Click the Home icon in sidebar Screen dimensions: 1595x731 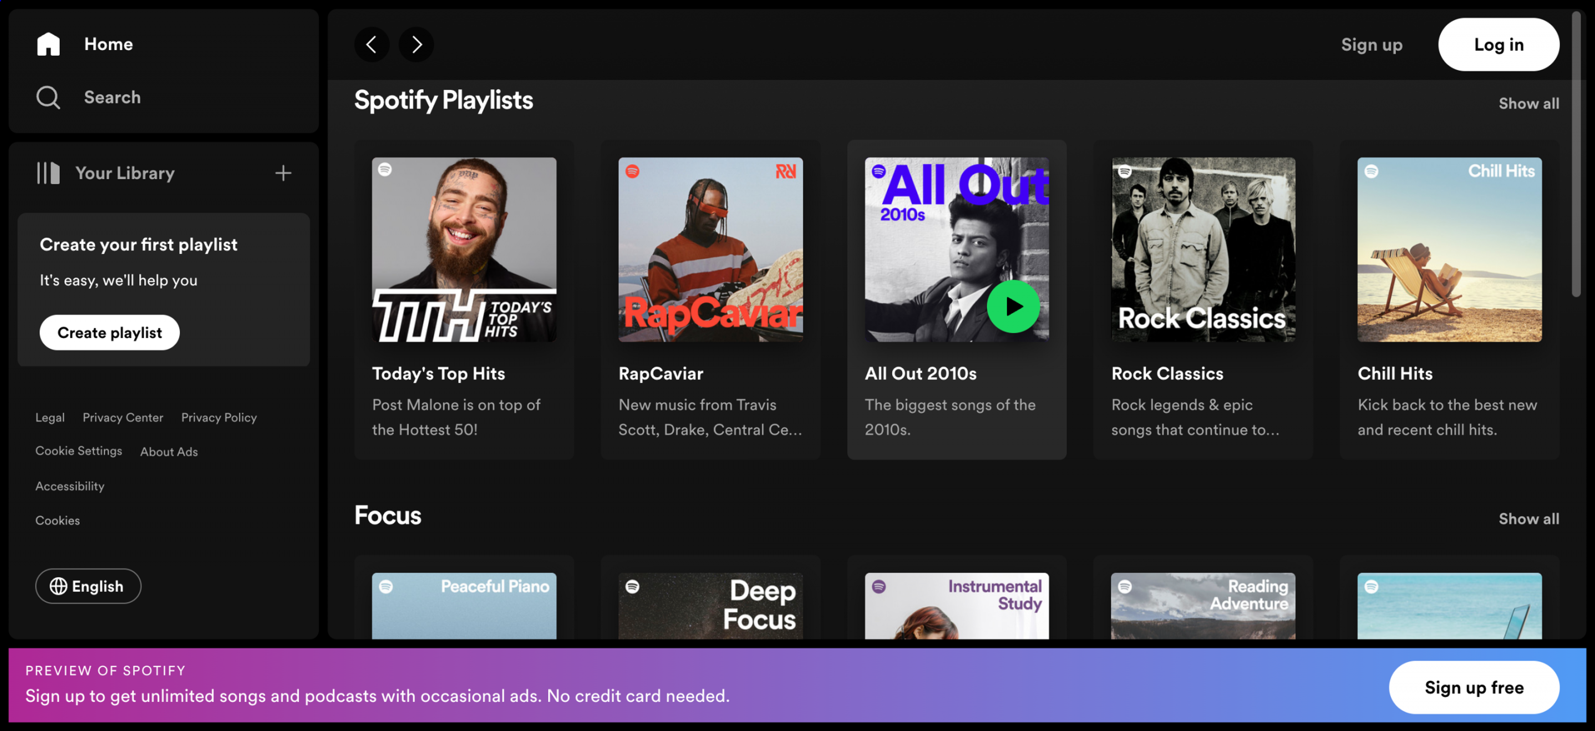click(48, 44)
